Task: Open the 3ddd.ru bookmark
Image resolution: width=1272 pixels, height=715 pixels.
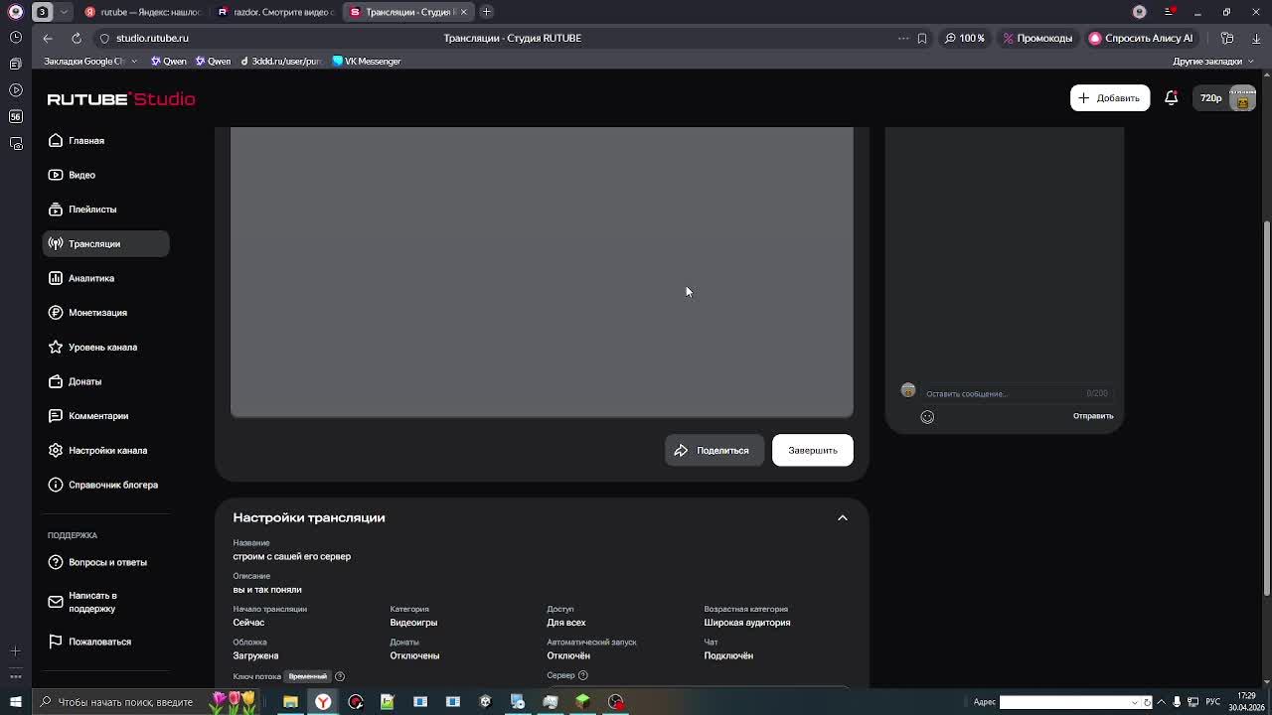Action: (x=282, y=62)
